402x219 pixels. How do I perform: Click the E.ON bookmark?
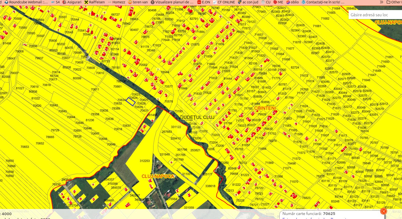(x=204, y=2)
